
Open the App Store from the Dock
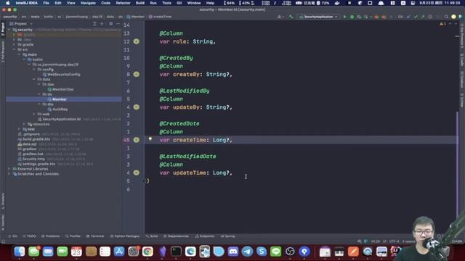coord(119,252)
